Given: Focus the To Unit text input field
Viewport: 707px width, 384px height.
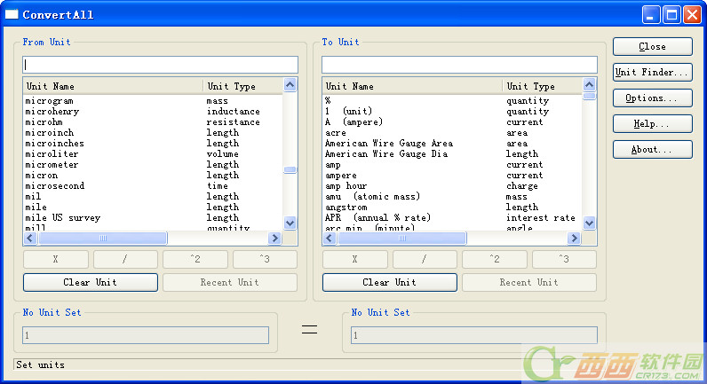Looking at the screenshot, I should tap(459, 65).
